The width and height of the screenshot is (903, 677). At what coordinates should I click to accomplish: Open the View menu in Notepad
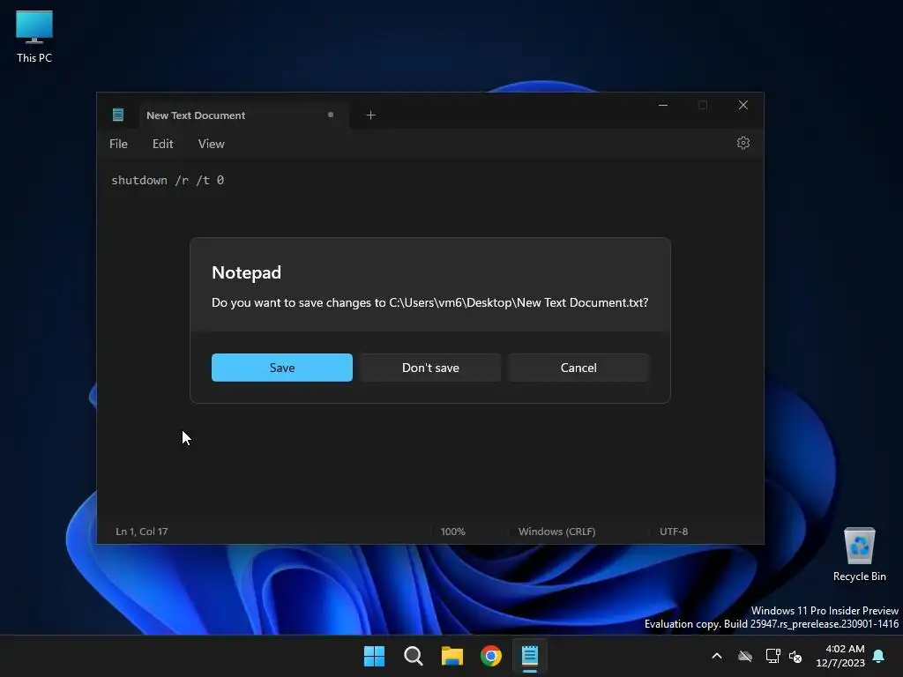[x=212, y=144]
